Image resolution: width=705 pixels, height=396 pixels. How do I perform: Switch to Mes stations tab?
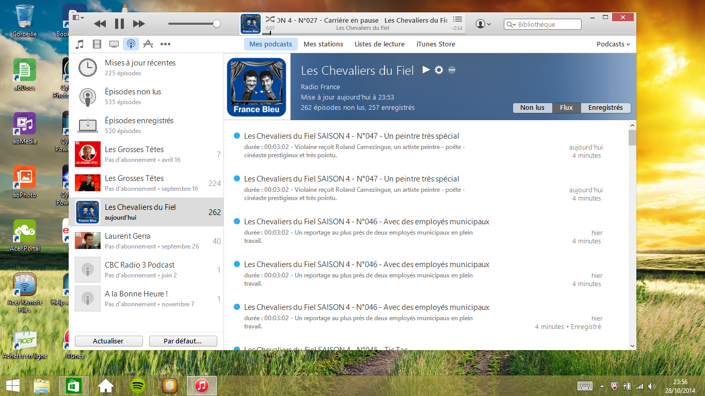tap(323, 44)
